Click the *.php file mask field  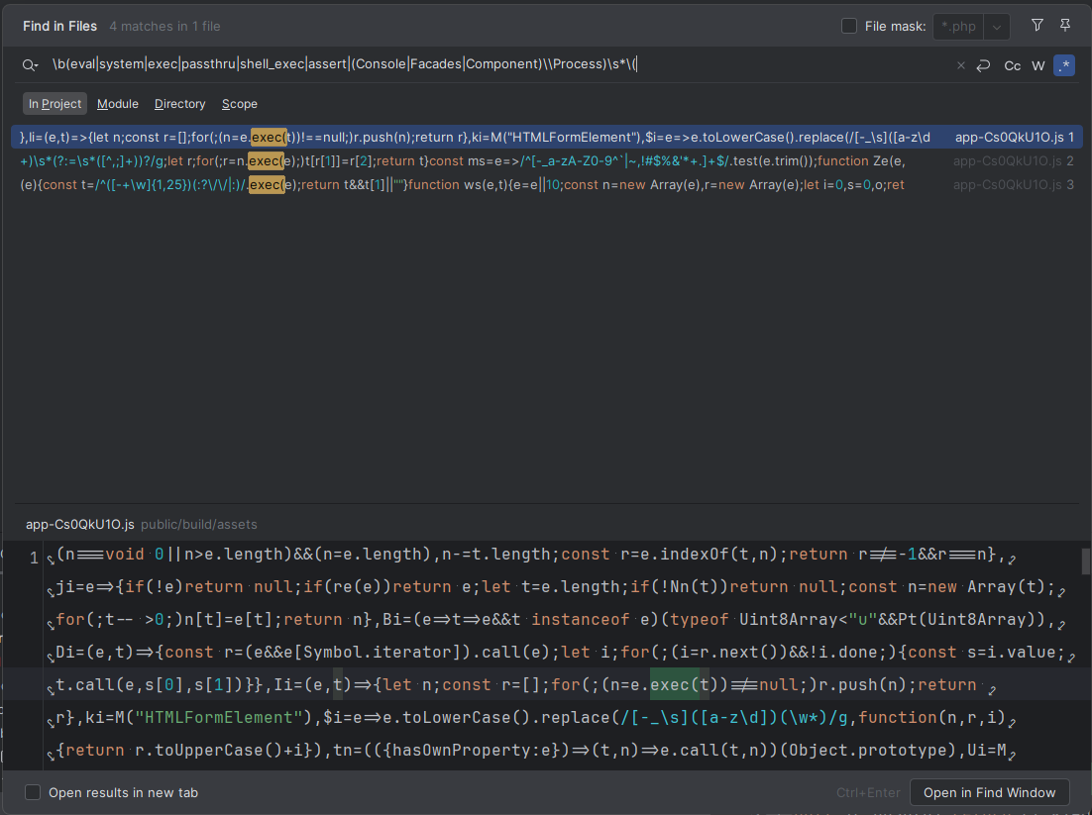(x=957, y=27)
